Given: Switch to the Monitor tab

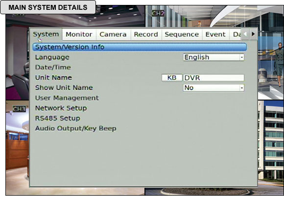Looking at the screenshot, I should point(79,34).
